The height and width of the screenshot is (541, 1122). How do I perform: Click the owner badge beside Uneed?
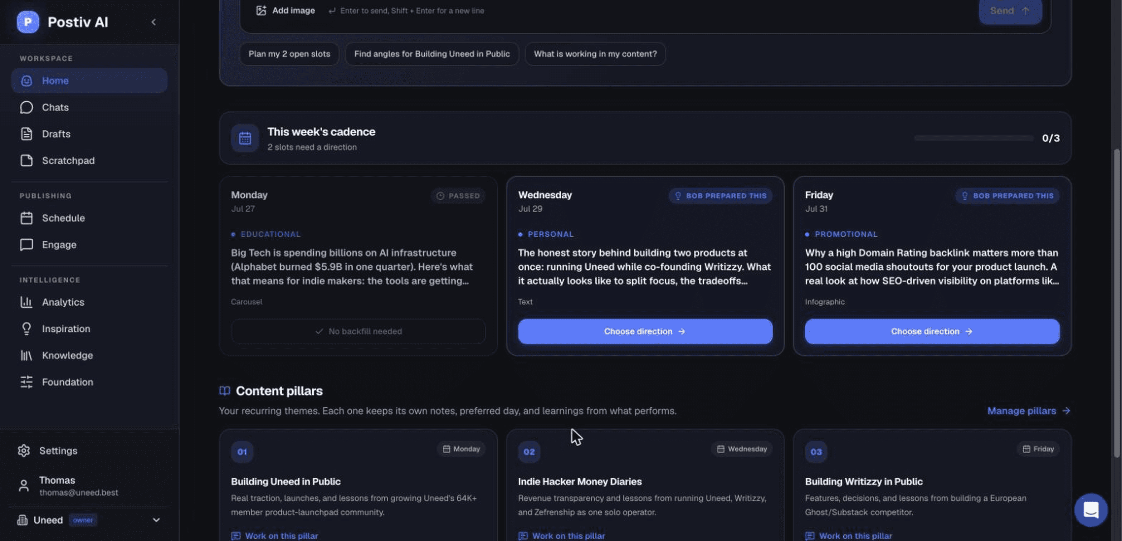[83, 520]
